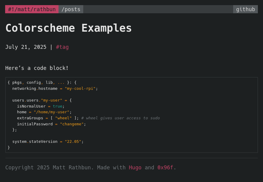Open the #!/matt/rathbun home link

(x=32, y=9)
